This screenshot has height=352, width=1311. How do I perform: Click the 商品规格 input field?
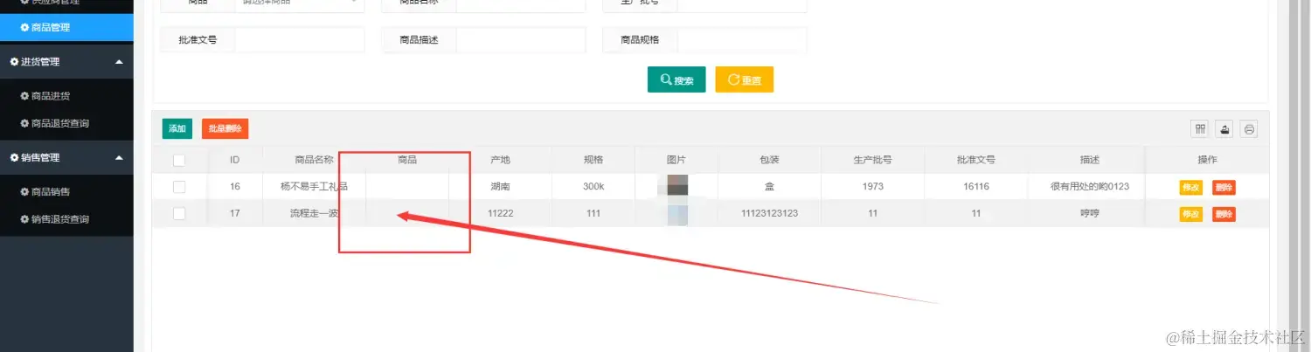point(742,40)
